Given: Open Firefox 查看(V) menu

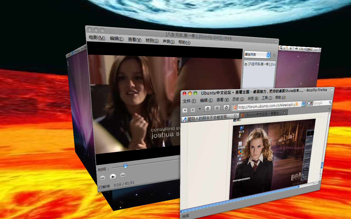Looking at the screenshot, I should tap(223, 100).
